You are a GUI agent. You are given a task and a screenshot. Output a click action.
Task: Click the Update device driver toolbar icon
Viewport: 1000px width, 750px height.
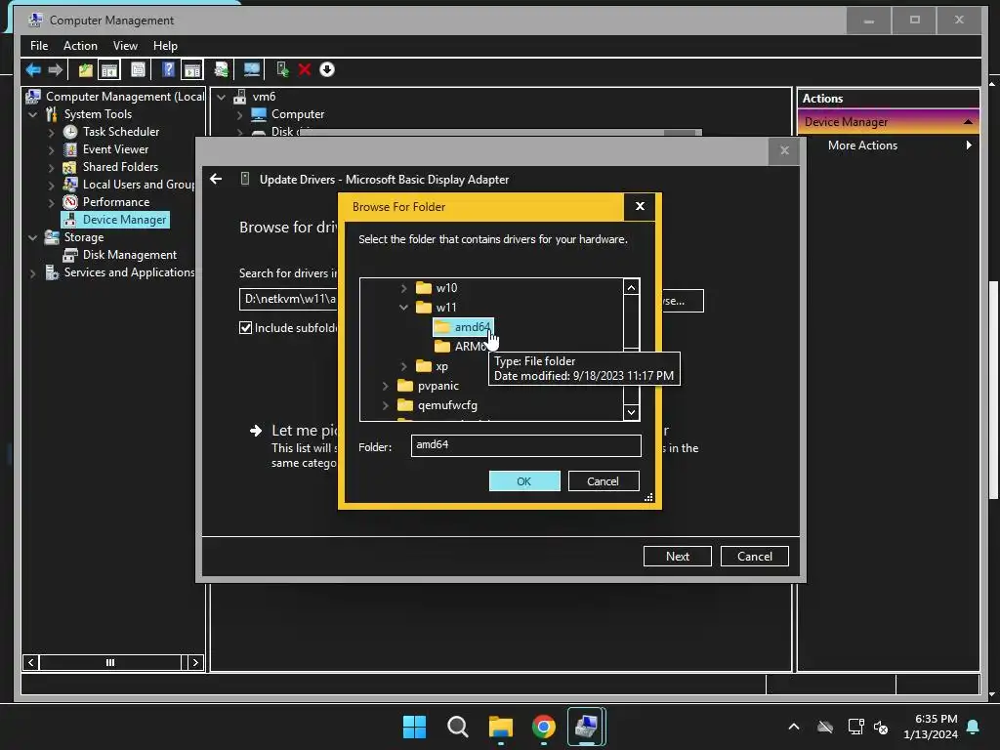click(282, 69)
